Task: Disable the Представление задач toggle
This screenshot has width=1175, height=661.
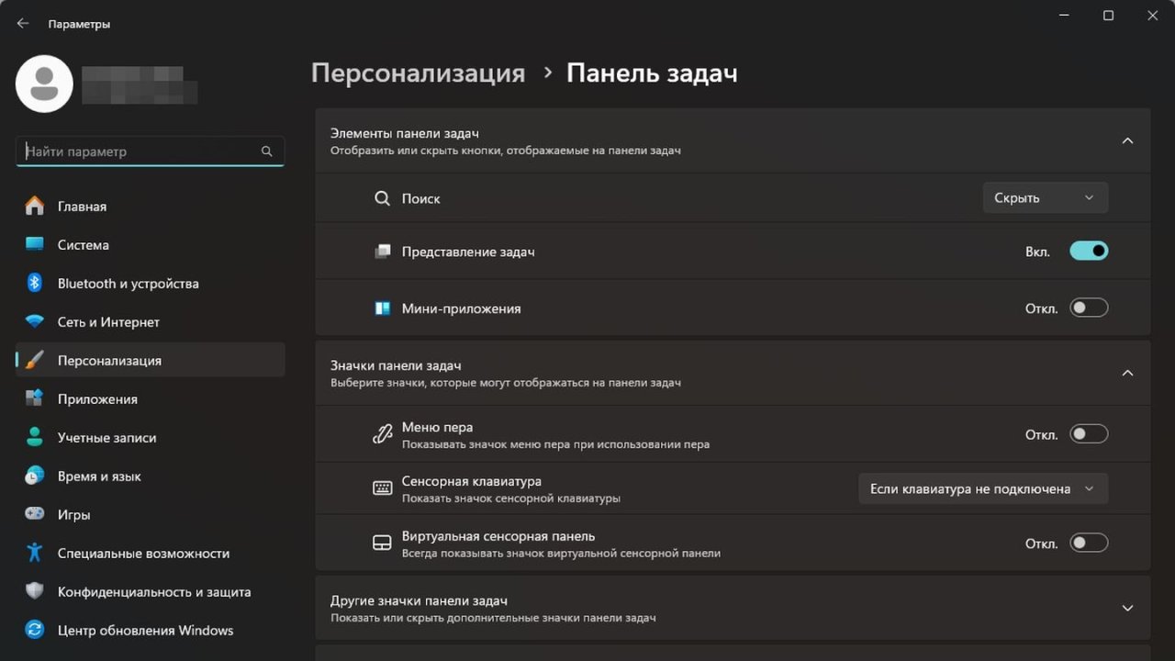Action: point(1089,251)
